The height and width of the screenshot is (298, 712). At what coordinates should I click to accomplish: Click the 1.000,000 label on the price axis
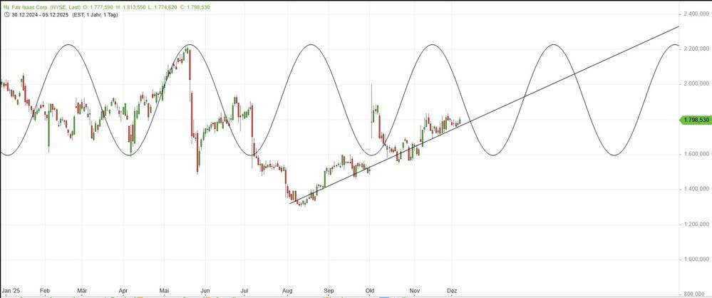(696, 259)
